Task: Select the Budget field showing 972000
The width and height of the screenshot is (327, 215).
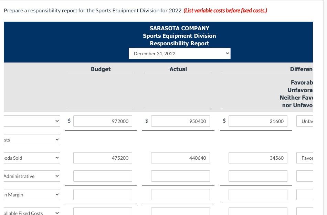Action: [103, 121]
